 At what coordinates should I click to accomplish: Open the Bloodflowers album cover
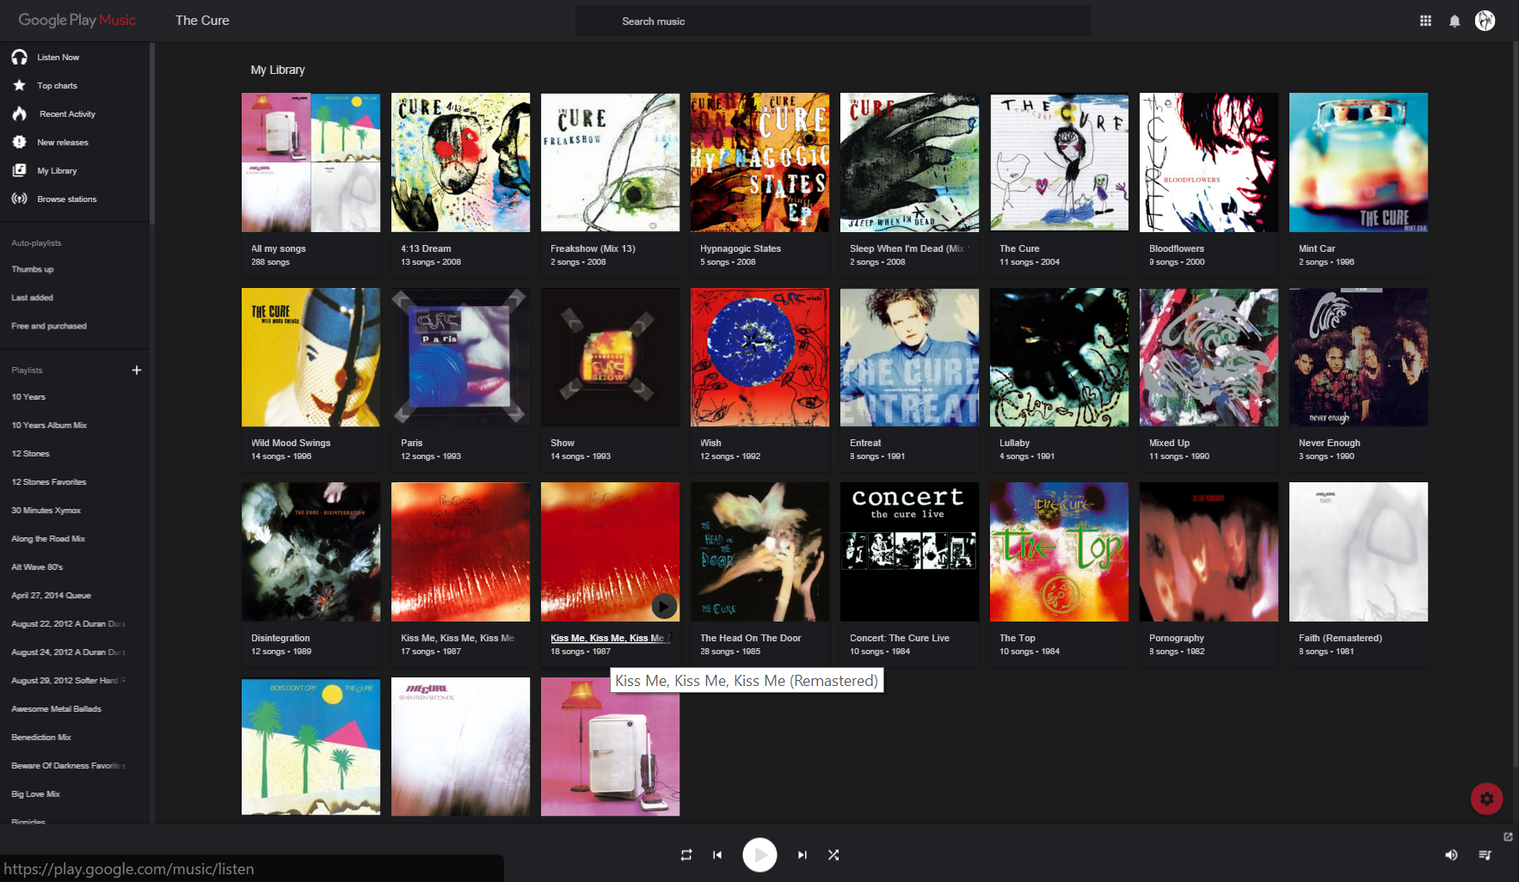coord(1208,162)
